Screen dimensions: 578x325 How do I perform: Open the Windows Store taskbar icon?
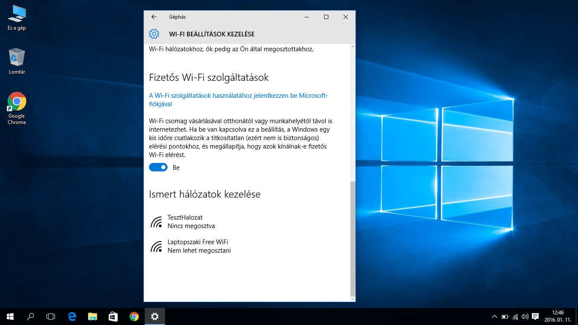113,316
